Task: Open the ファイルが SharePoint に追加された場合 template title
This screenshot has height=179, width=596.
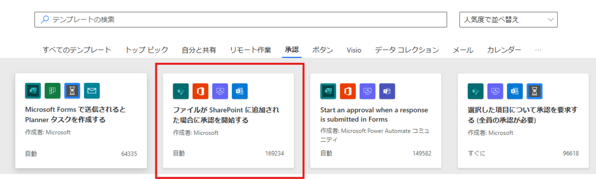Action: (226, 115)
